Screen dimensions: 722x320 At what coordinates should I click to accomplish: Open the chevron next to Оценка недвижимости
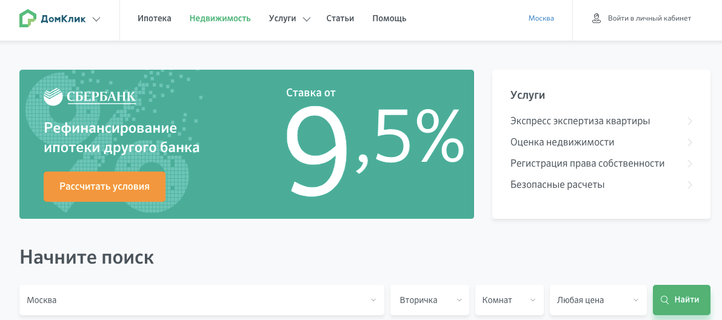[x=690, y=142]
